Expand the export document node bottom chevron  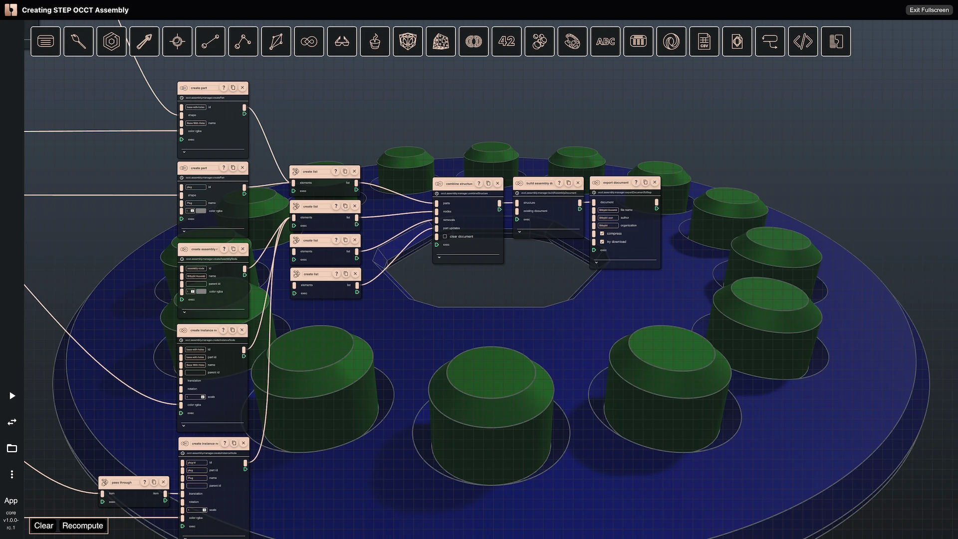[x=596, y=263]
